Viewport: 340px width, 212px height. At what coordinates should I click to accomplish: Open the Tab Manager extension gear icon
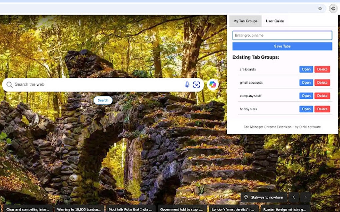pos(333,8)
